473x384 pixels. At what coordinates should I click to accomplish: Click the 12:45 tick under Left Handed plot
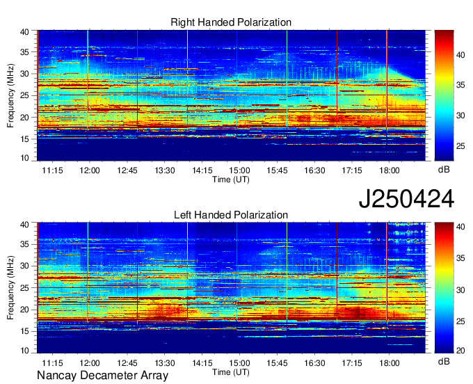pos(127,363)
